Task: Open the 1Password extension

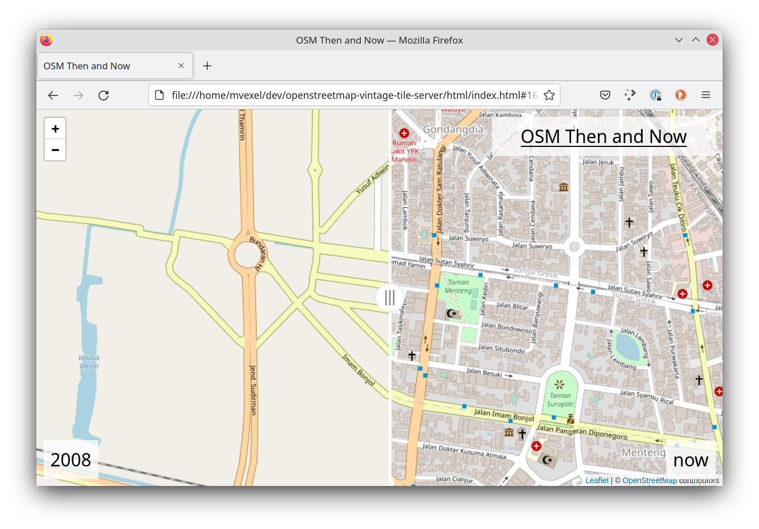Action: [x=654, y=95]
